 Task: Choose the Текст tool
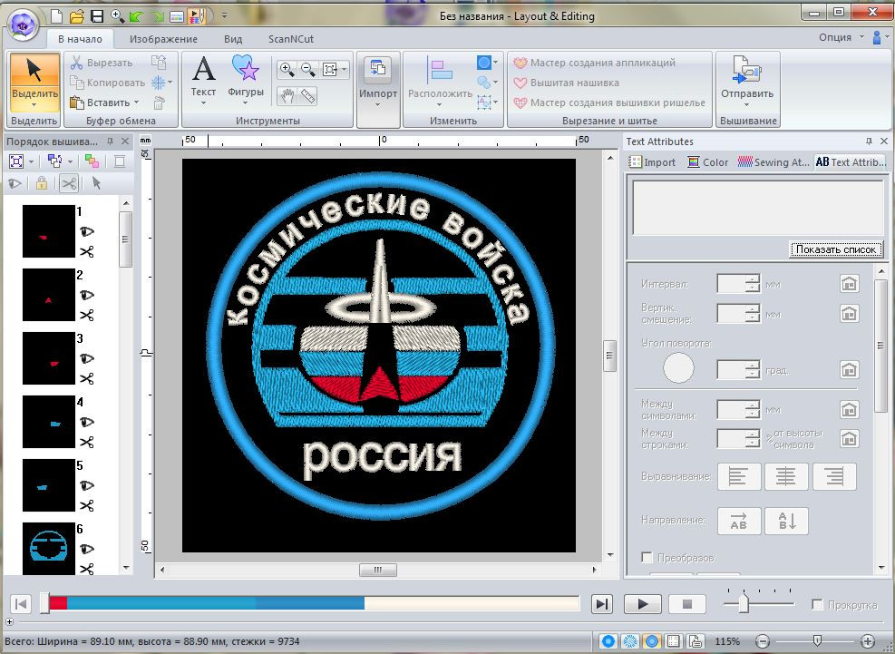pos(203,80)
